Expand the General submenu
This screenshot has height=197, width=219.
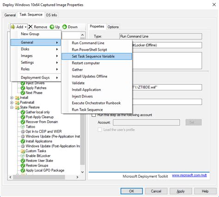pos(36,42)
